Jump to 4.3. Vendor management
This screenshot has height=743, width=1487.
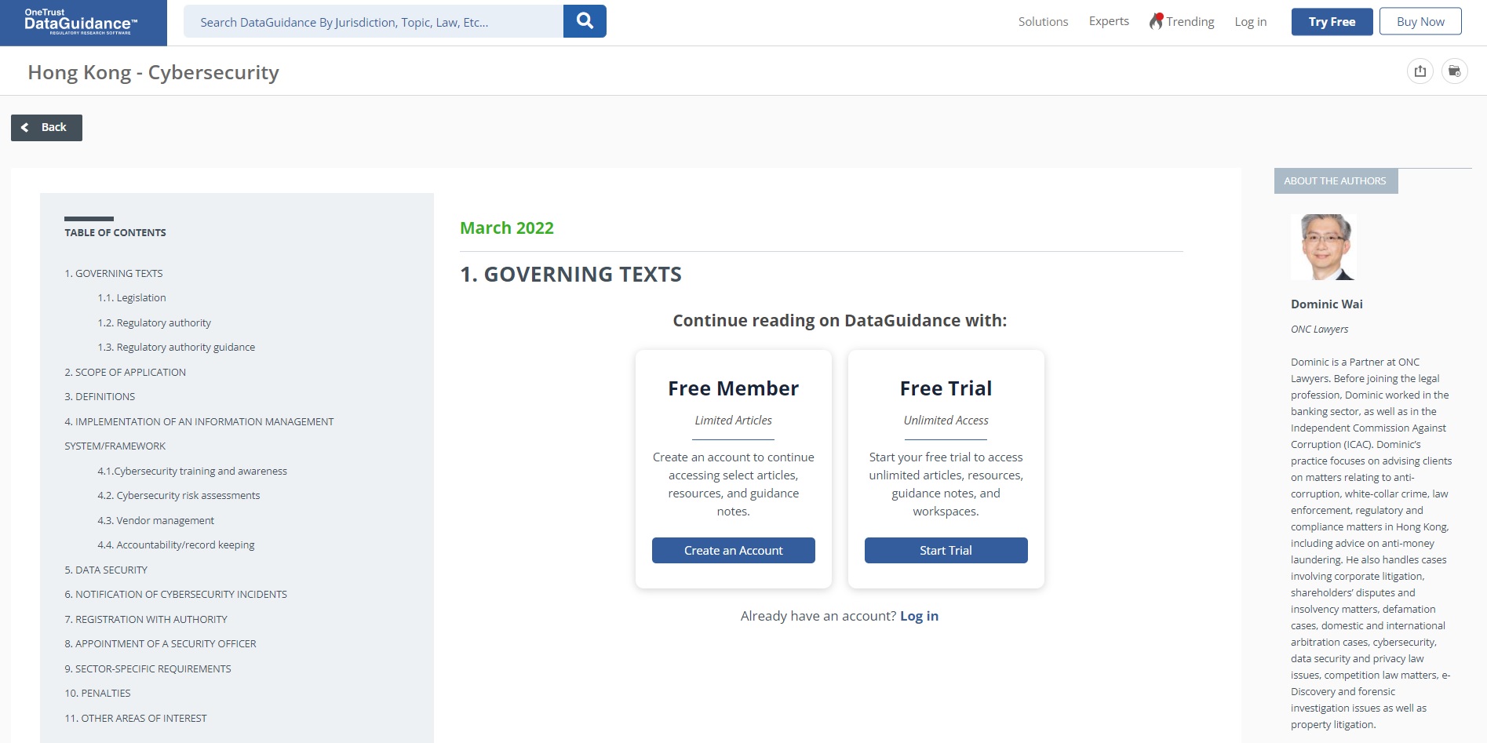click(x=156, y=520)
